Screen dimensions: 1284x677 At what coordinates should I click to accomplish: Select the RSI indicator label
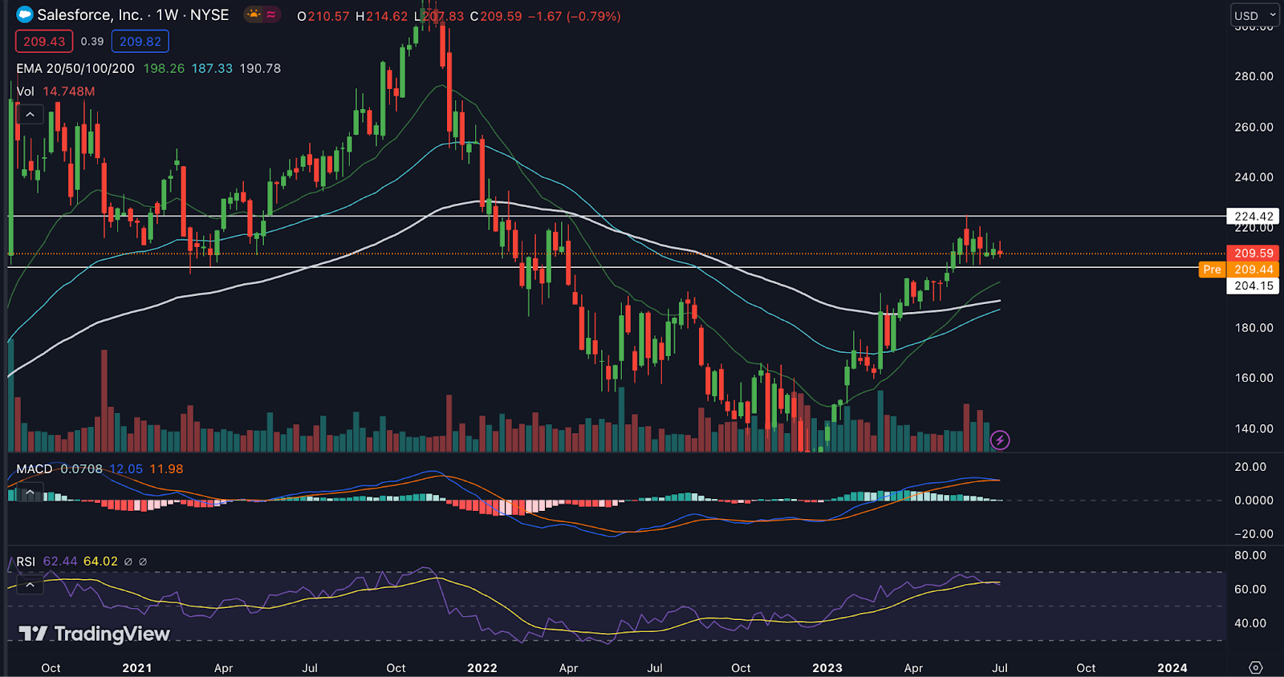click(26, 561)
